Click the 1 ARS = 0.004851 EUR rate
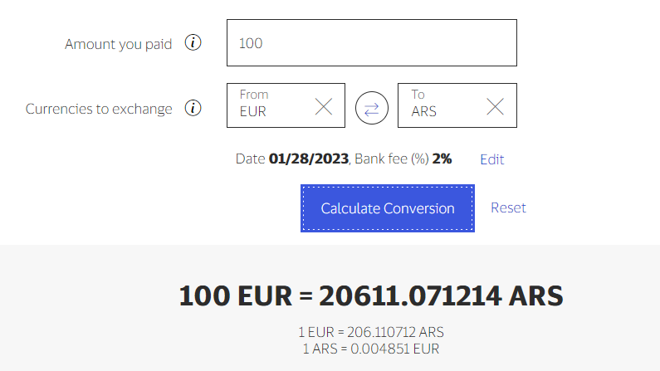 [371, 349]
